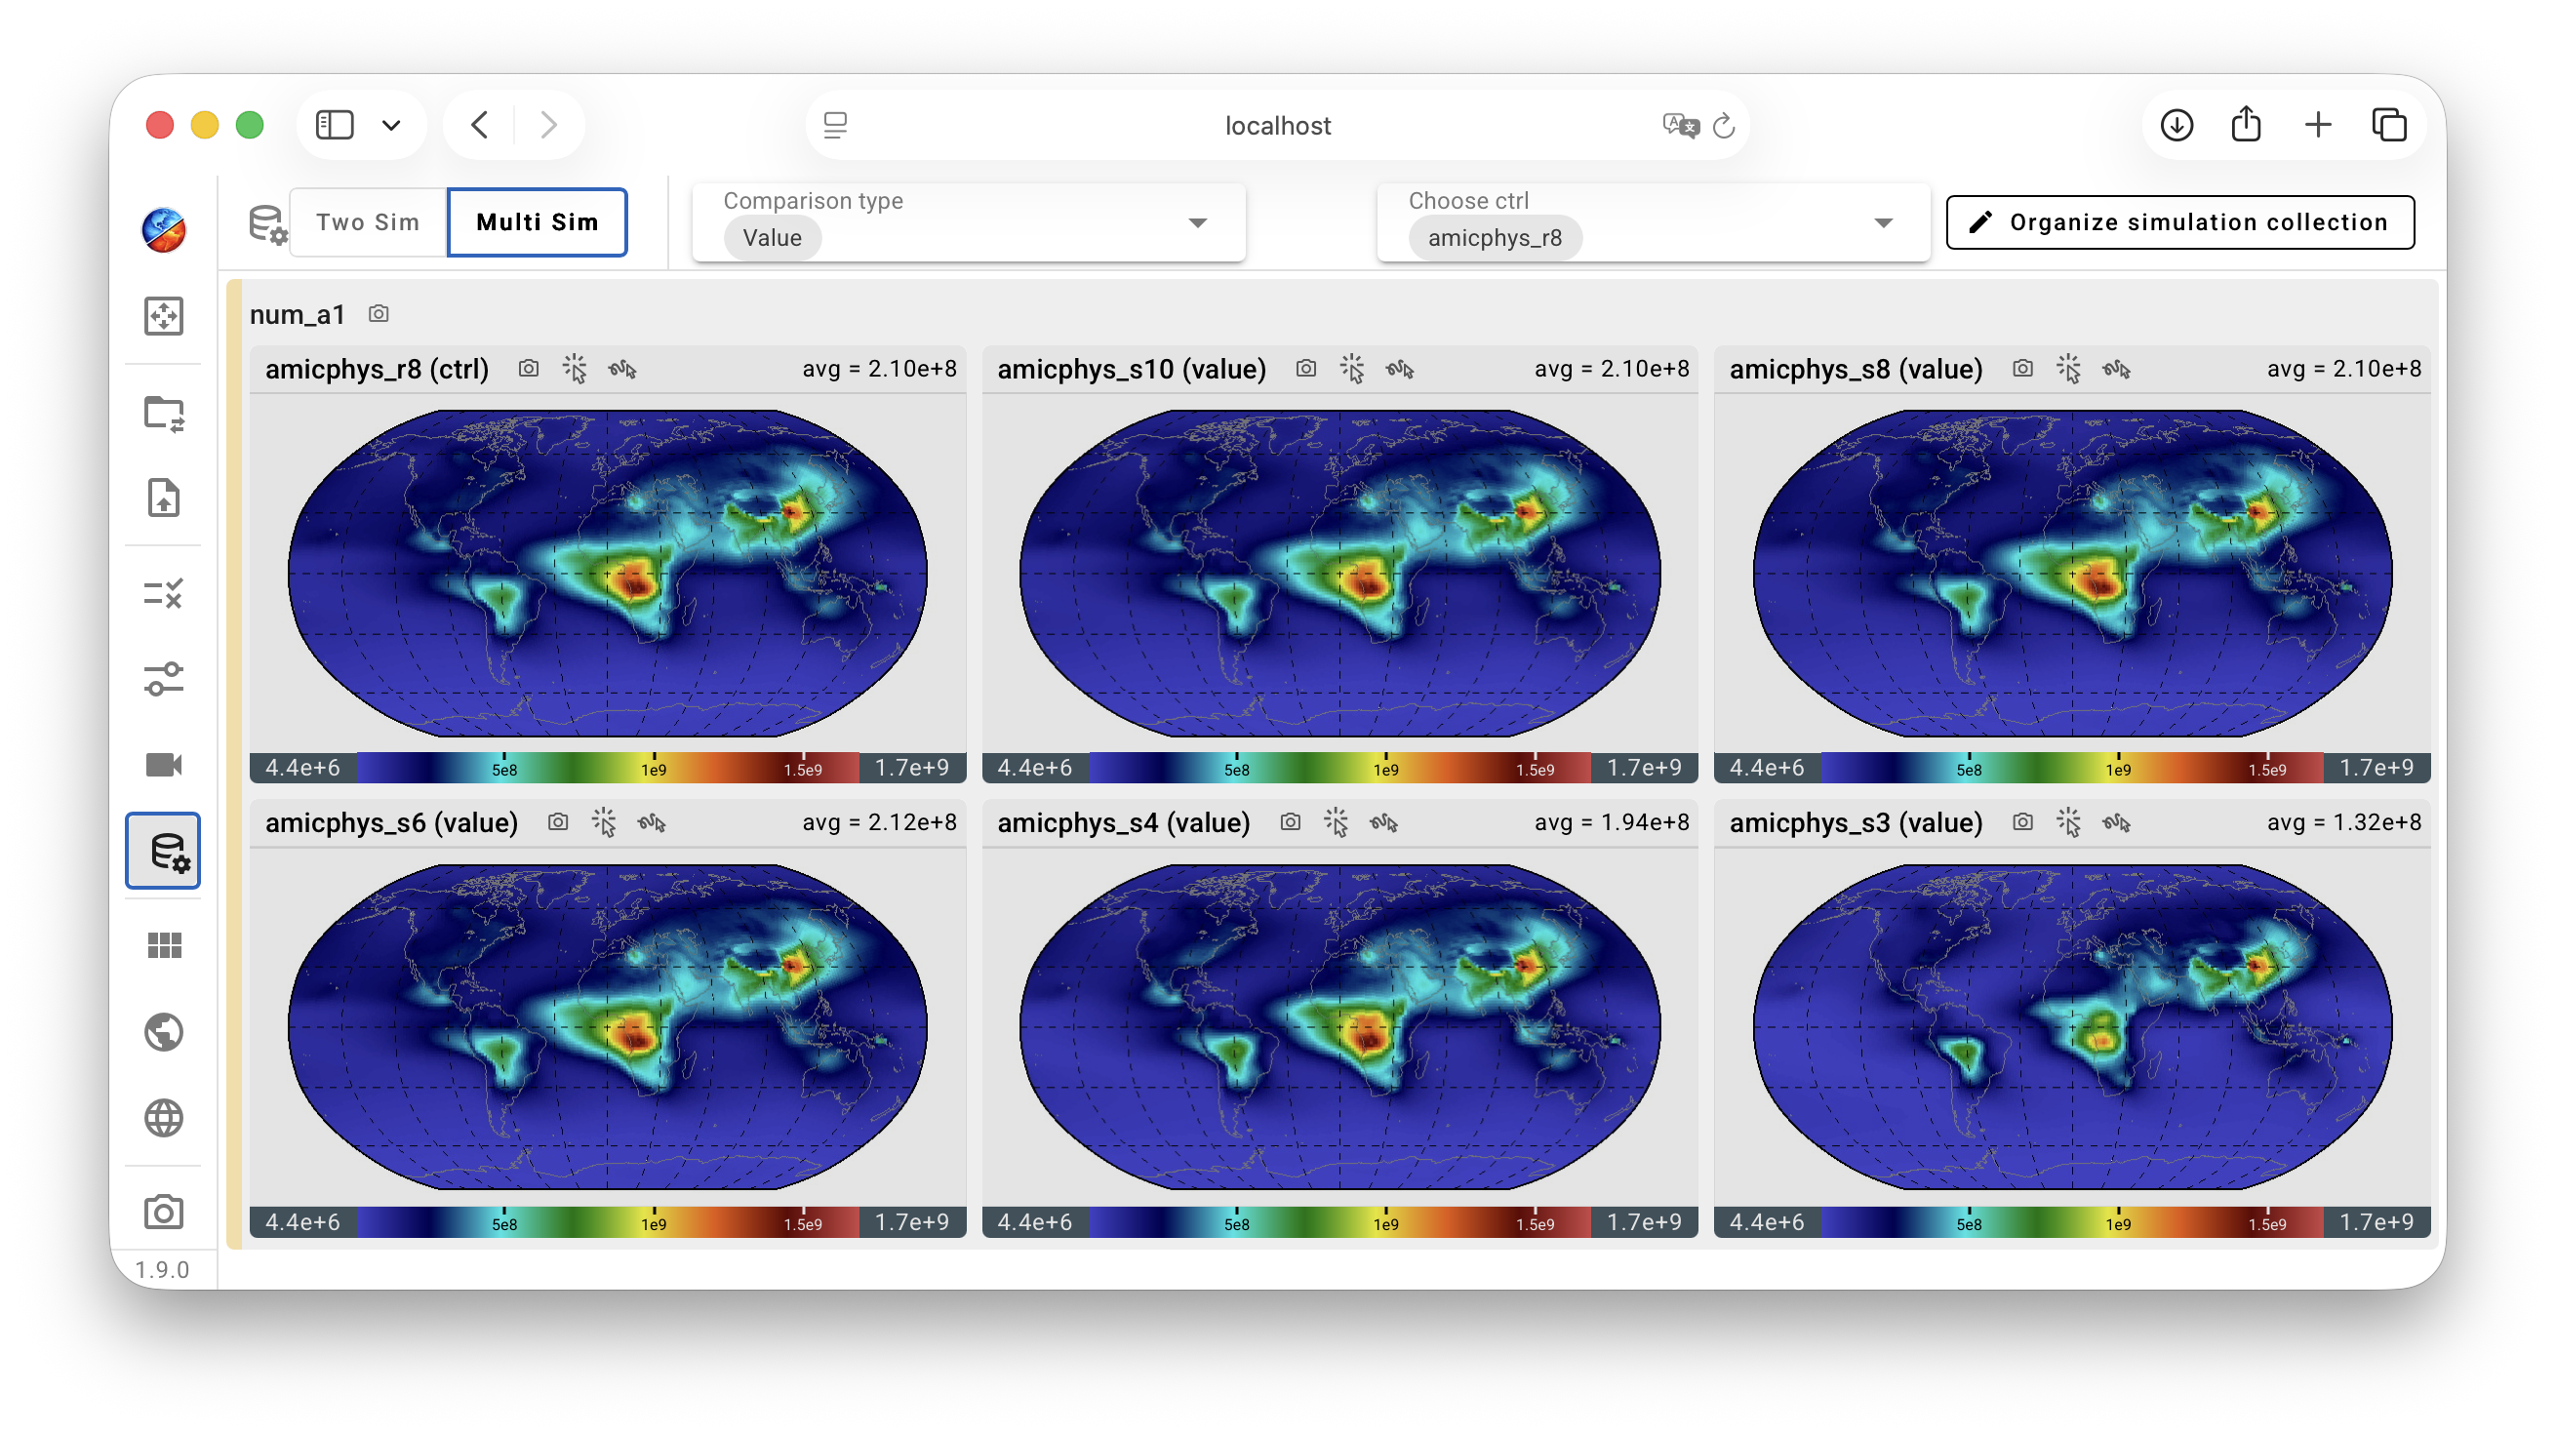Click the 1.7e+9 maximum value on amicphys_s6 colorbar
Screen dimensions: 2556x1434
tap(912, 1221)
